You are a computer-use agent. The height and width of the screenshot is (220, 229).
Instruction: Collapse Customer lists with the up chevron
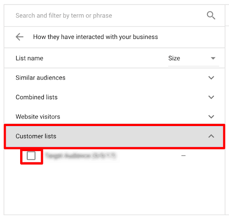(x=211, y=136)
